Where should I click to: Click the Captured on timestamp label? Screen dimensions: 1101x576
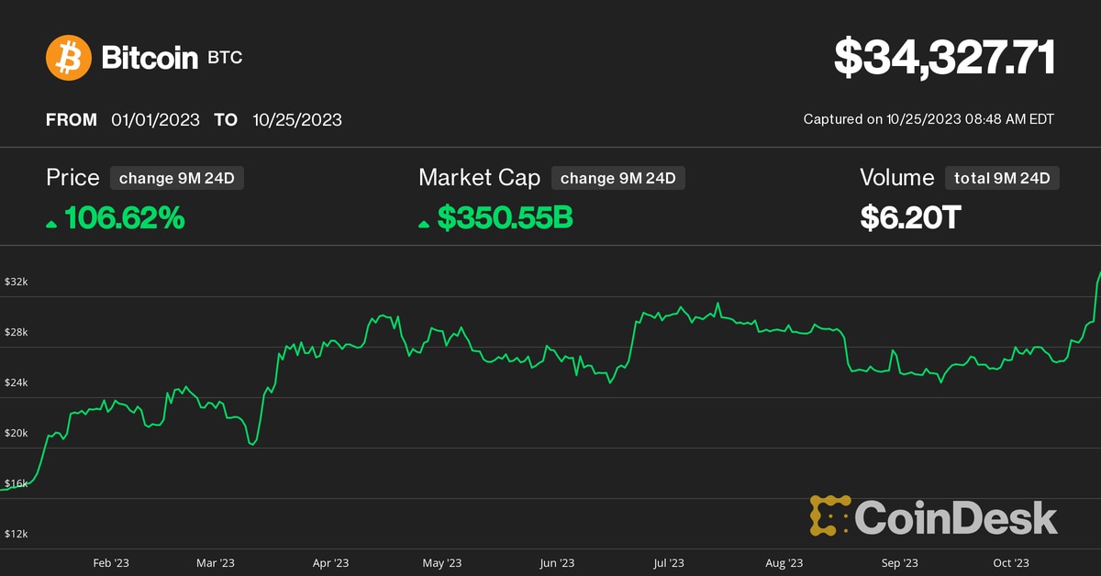[x=931, y=119]
